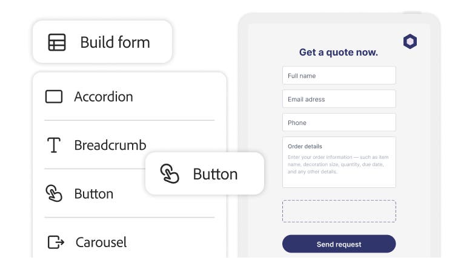Focus the Email adress field
The image size is (458, 258).
click(x=339, y=99)
